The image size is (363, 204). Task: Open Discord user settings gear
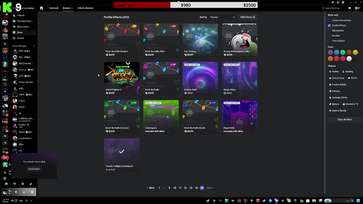pyautogui.click(x=32, y=192)
